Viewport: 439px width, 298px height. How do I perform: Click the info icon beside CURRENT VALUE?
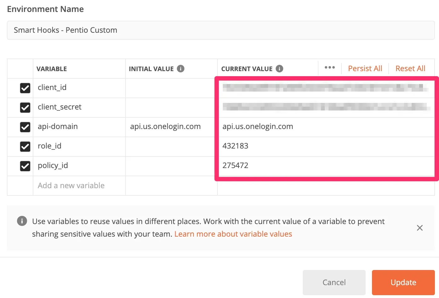279,69
